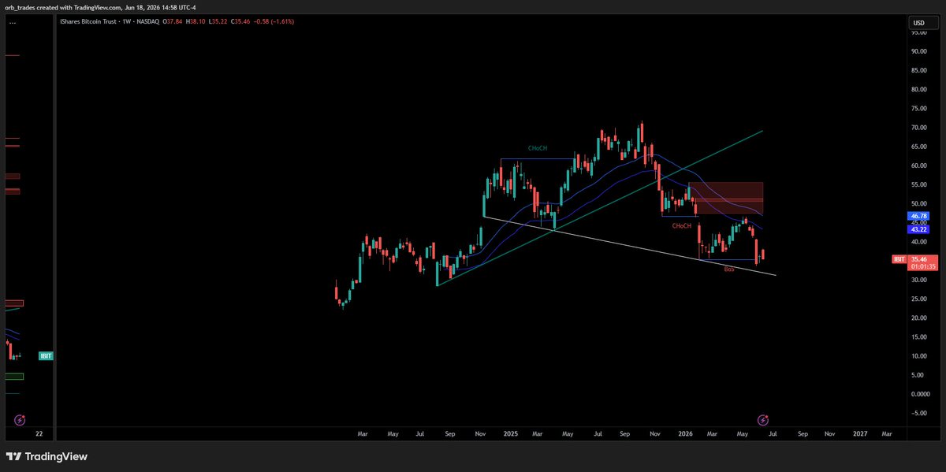The height and width of the screenshot is (472, 946).
Task: Click the 25.00 price scale label
Action: 918,299
